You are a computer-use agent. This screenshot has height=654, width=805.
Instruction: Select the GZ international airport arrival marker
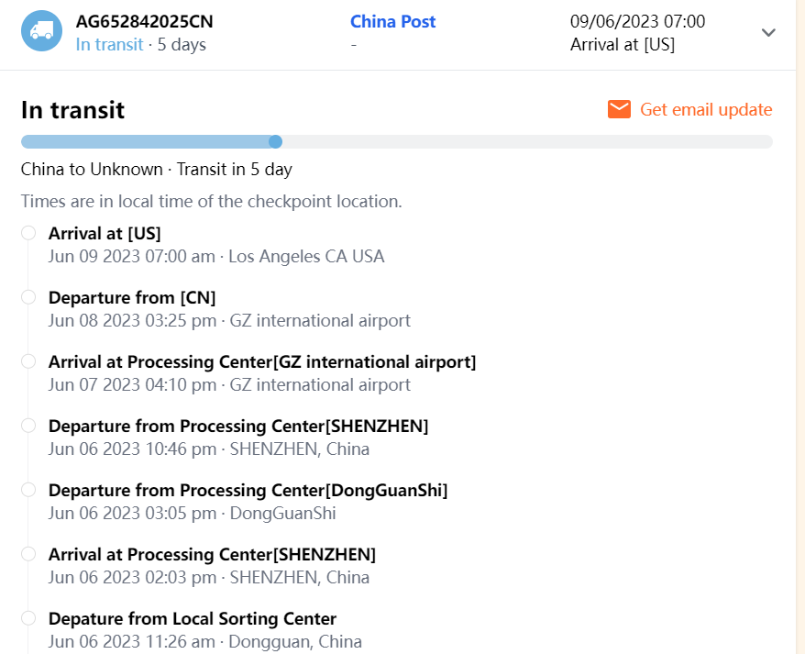(x=28, y=361)
